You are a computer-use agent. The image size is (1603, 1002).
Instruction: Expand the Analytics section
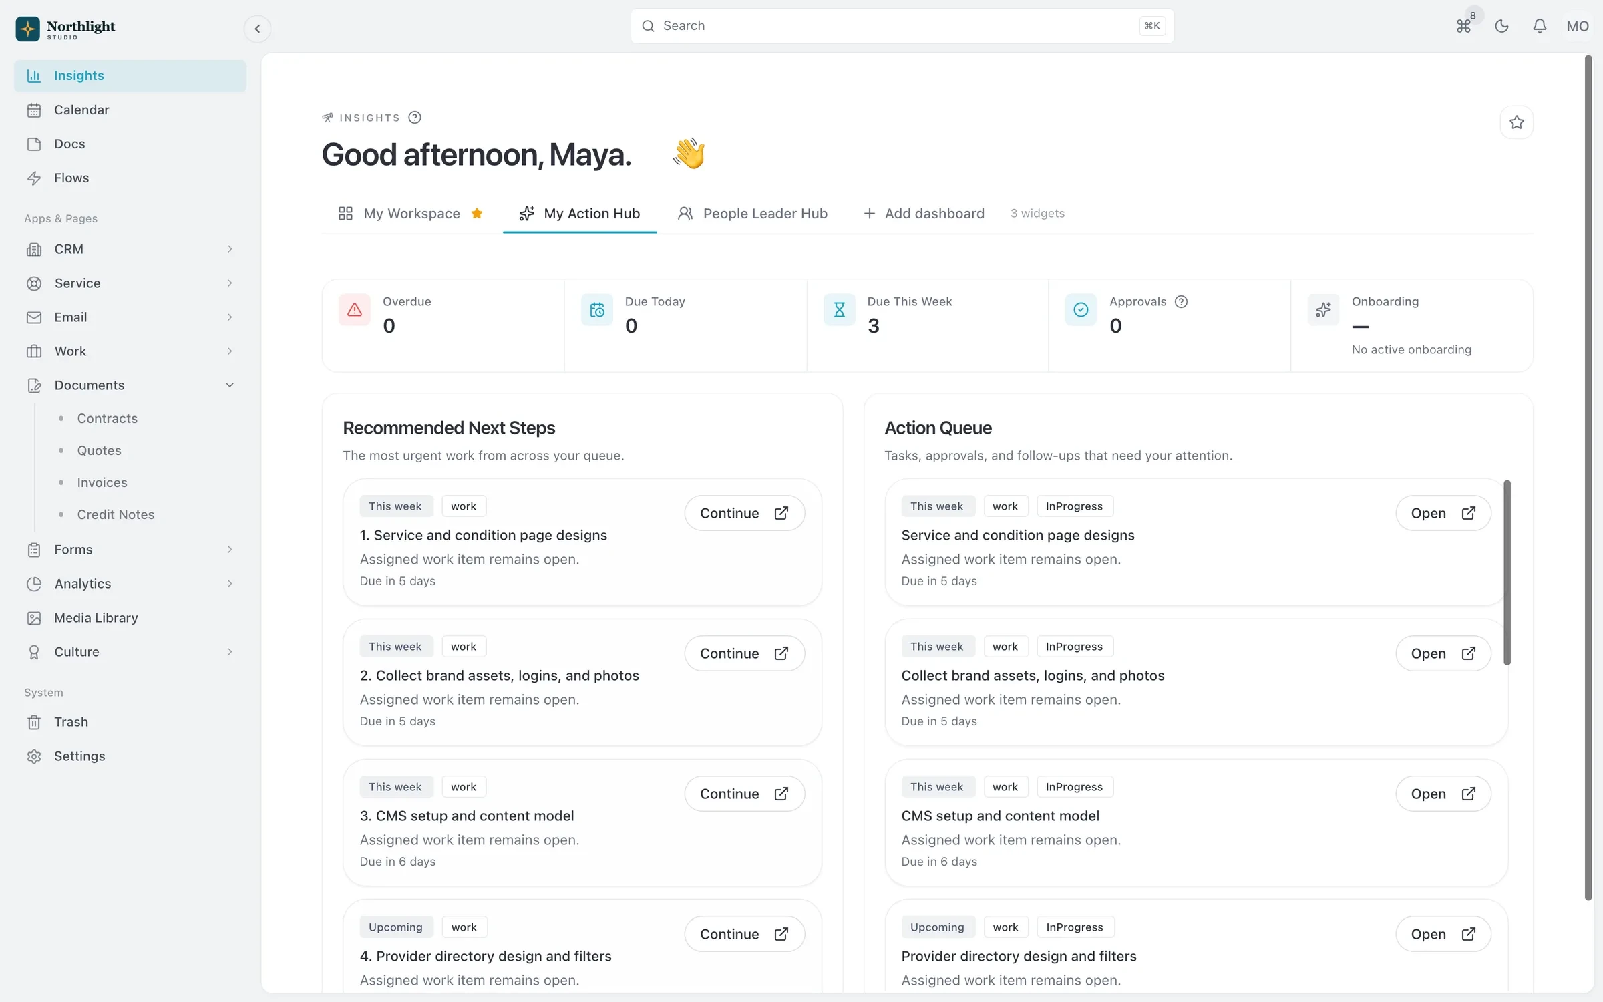130,584
